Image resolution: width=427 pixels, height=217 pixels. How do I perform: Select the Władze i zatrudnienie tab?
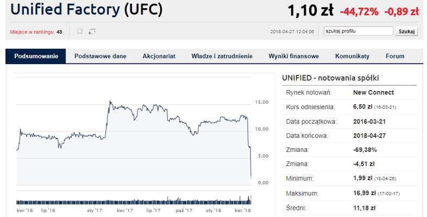(222, 56)
